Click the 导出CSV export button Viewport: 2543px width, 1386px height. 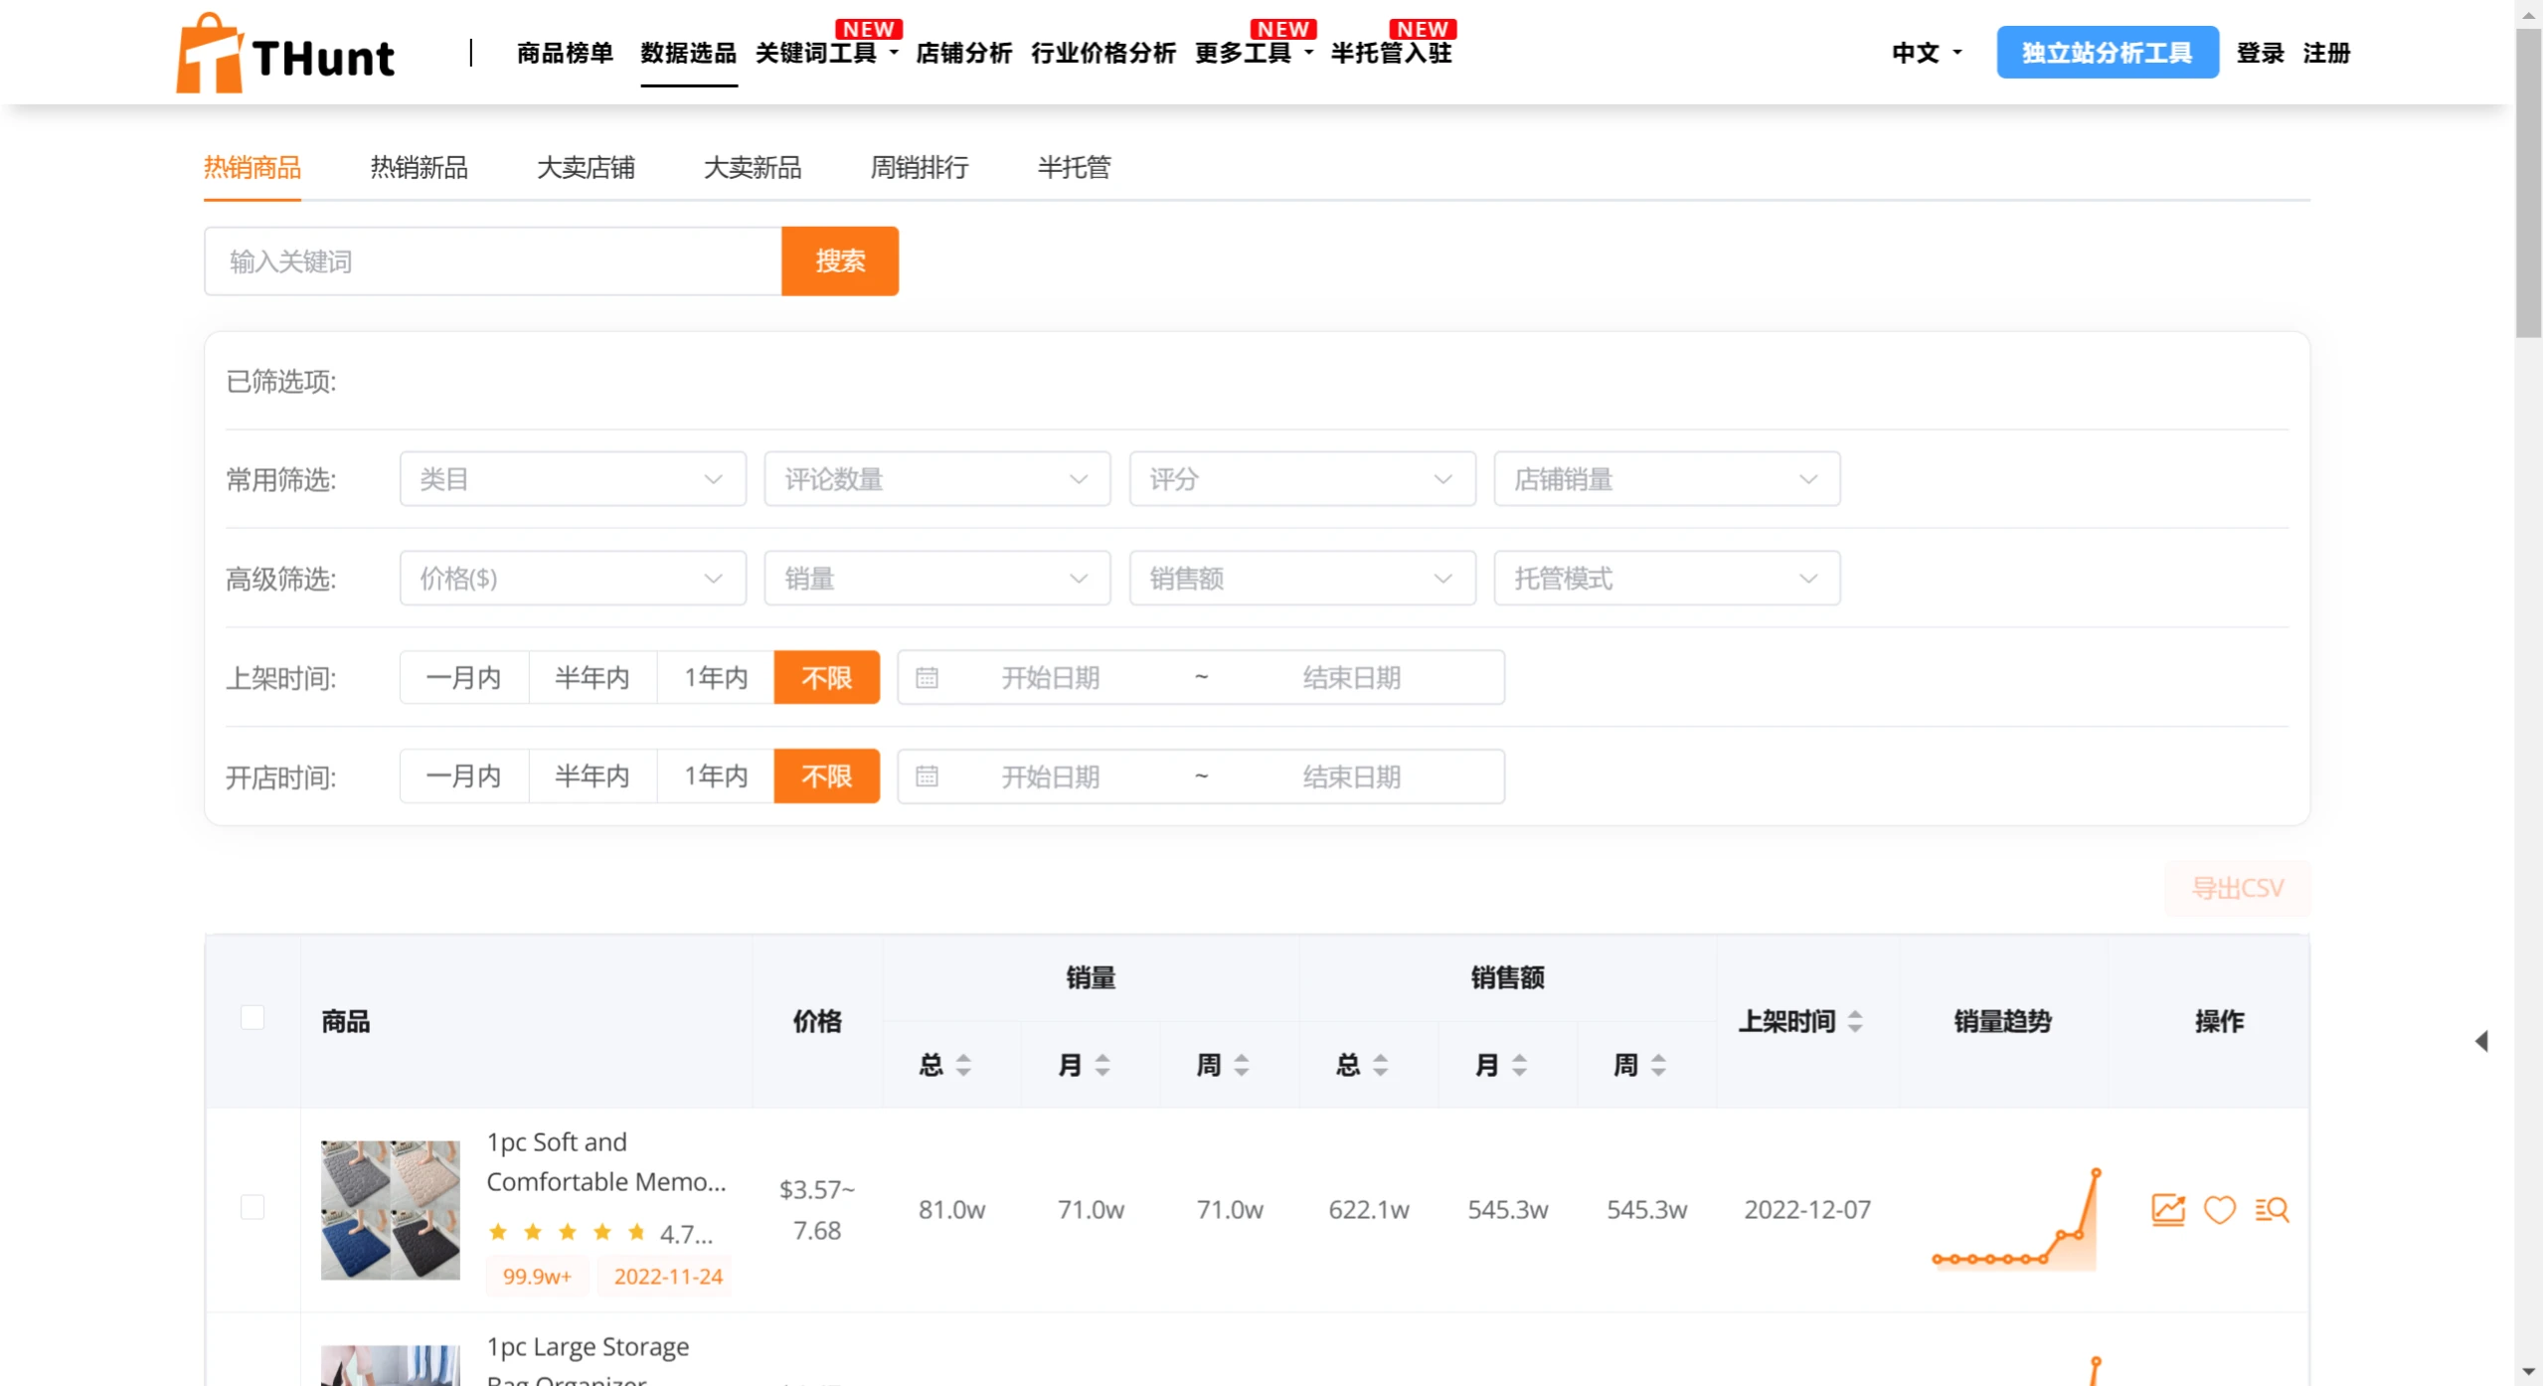[2236, 888]
